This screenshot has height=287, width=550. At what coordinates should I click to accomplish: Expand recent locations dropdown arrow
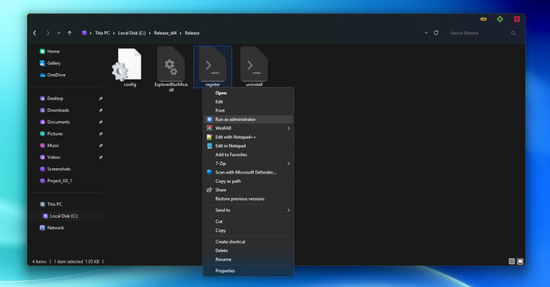(x=59, y=33)
